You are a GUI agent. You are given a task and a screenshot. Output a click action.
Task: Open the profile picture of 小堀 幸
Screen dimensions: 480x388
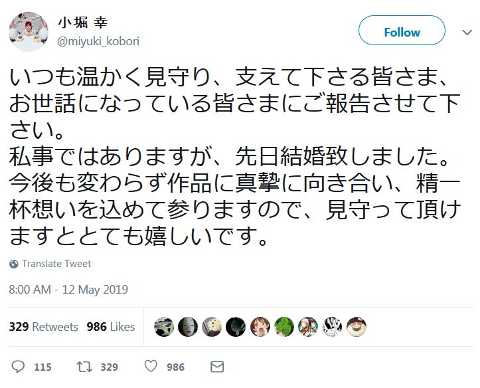pos(28,31)
